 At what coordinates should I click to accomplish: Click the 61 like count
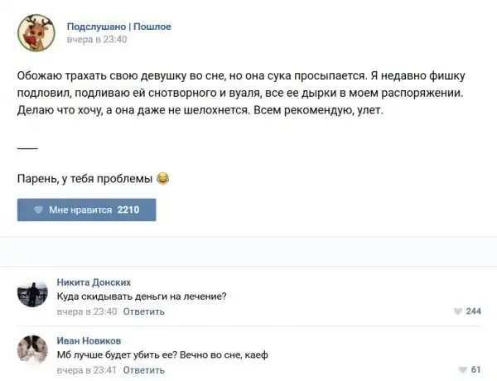[x=475, y=370]
